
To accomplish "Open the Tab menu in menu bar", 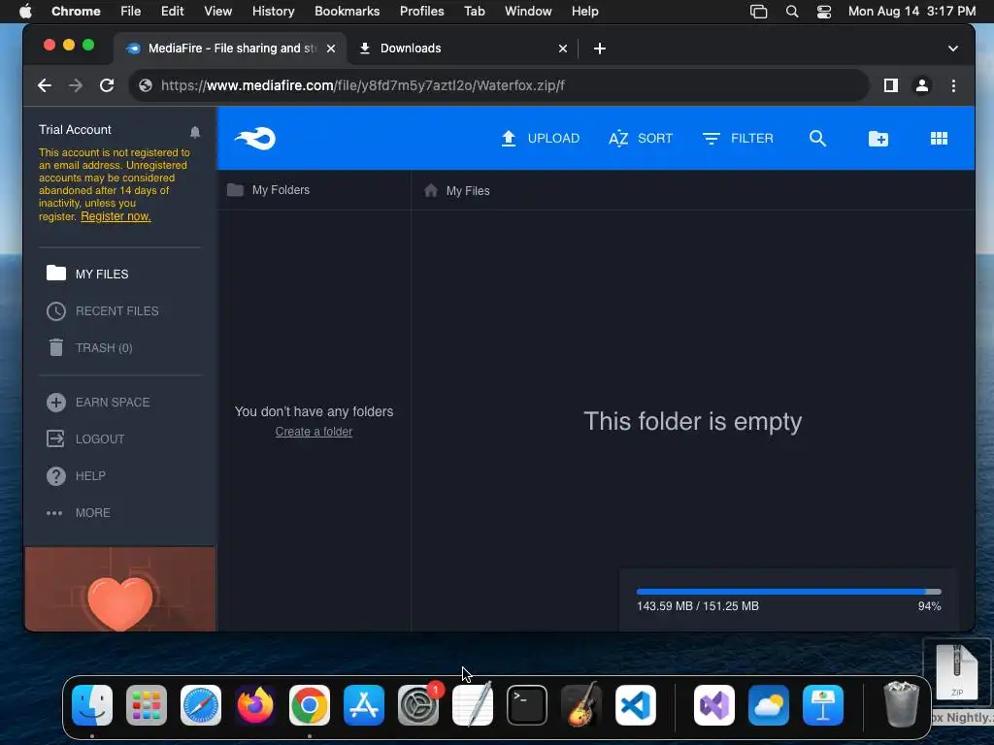I will [474, 11].
